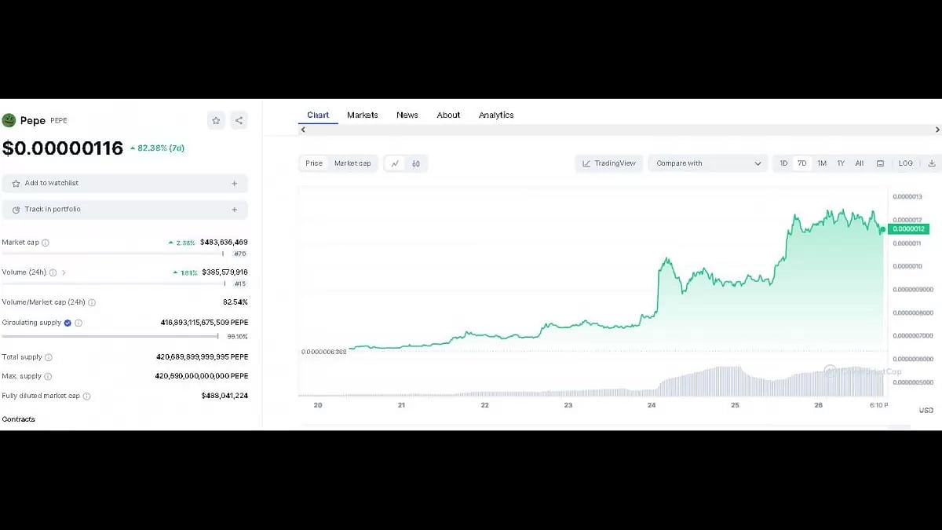The width and height of the screenshot is (942, 530).
Task: Toggle chart to Market cap view
Action: (x=352, y=163)
